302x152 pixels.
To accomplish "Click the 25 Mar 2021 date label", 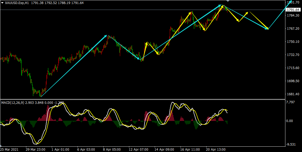I will coord(9,149).
